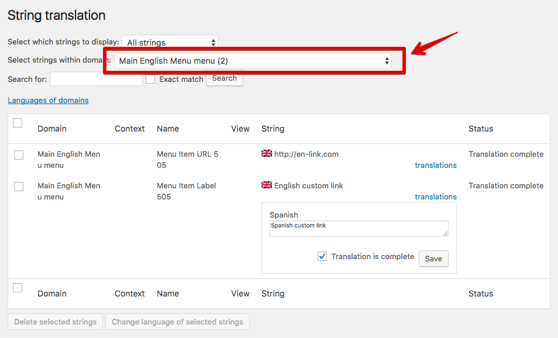Toggle the header select-all checkbox
The width and height of the screenshot is (558, 338).
pyautogui.click(x=18, y=123)
